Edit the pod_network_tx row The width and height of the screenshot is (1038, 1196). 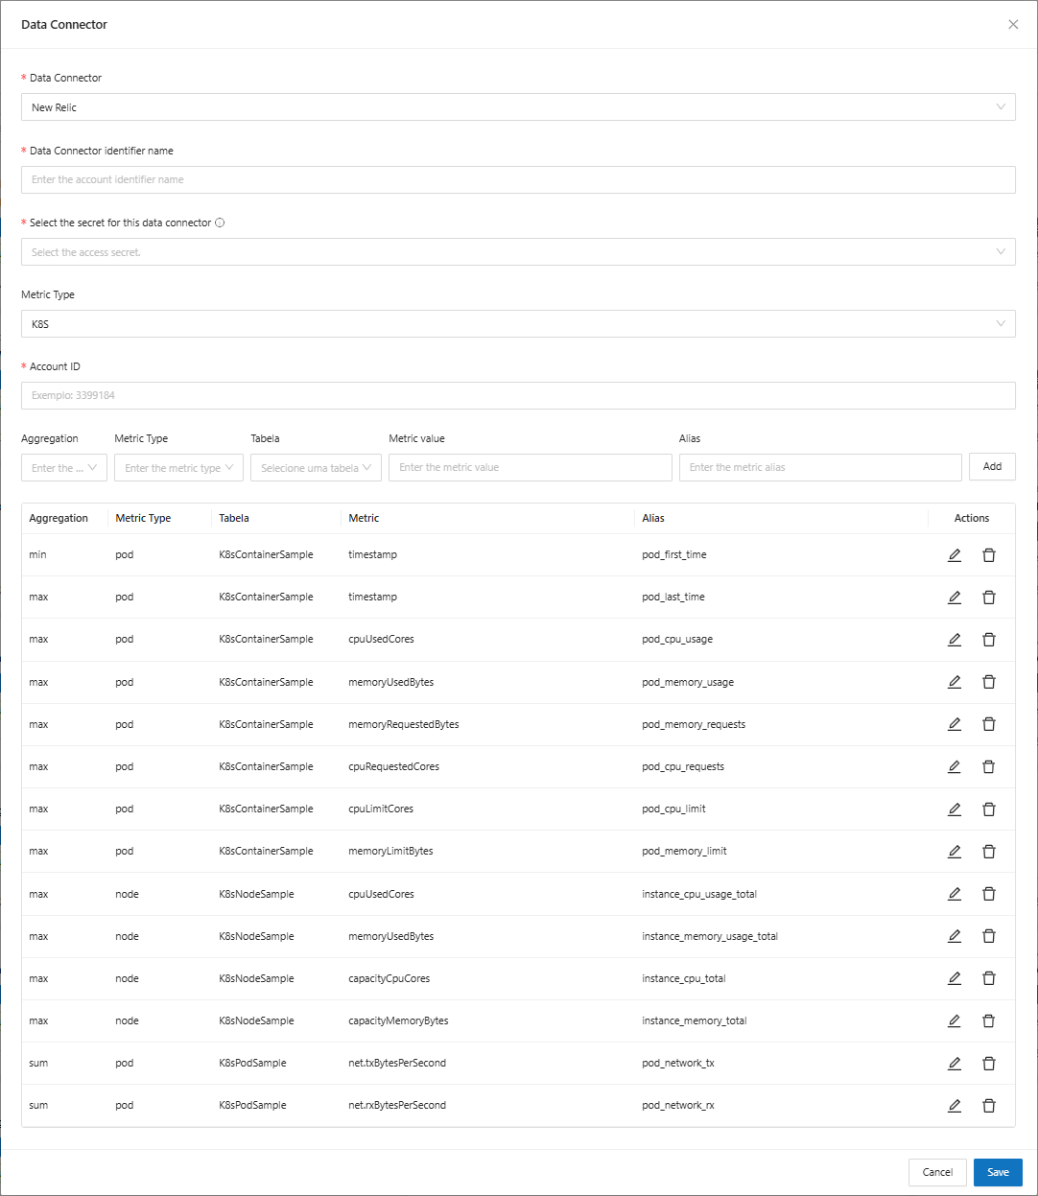coord(955,1063)
